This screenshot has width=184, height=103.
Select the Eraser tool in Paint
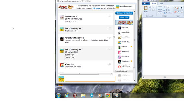175,12
